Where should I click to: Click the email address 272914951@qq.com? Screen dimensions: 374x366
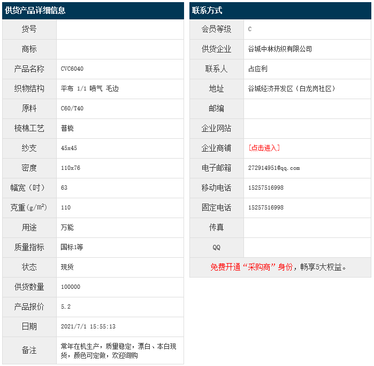(x=274, y=168)
